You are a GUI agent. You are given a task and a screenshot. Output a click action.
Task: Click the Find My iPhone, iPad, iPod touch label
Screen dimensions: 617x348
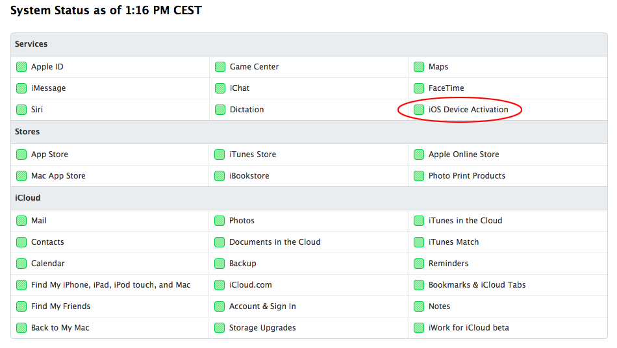pos(110,285)
